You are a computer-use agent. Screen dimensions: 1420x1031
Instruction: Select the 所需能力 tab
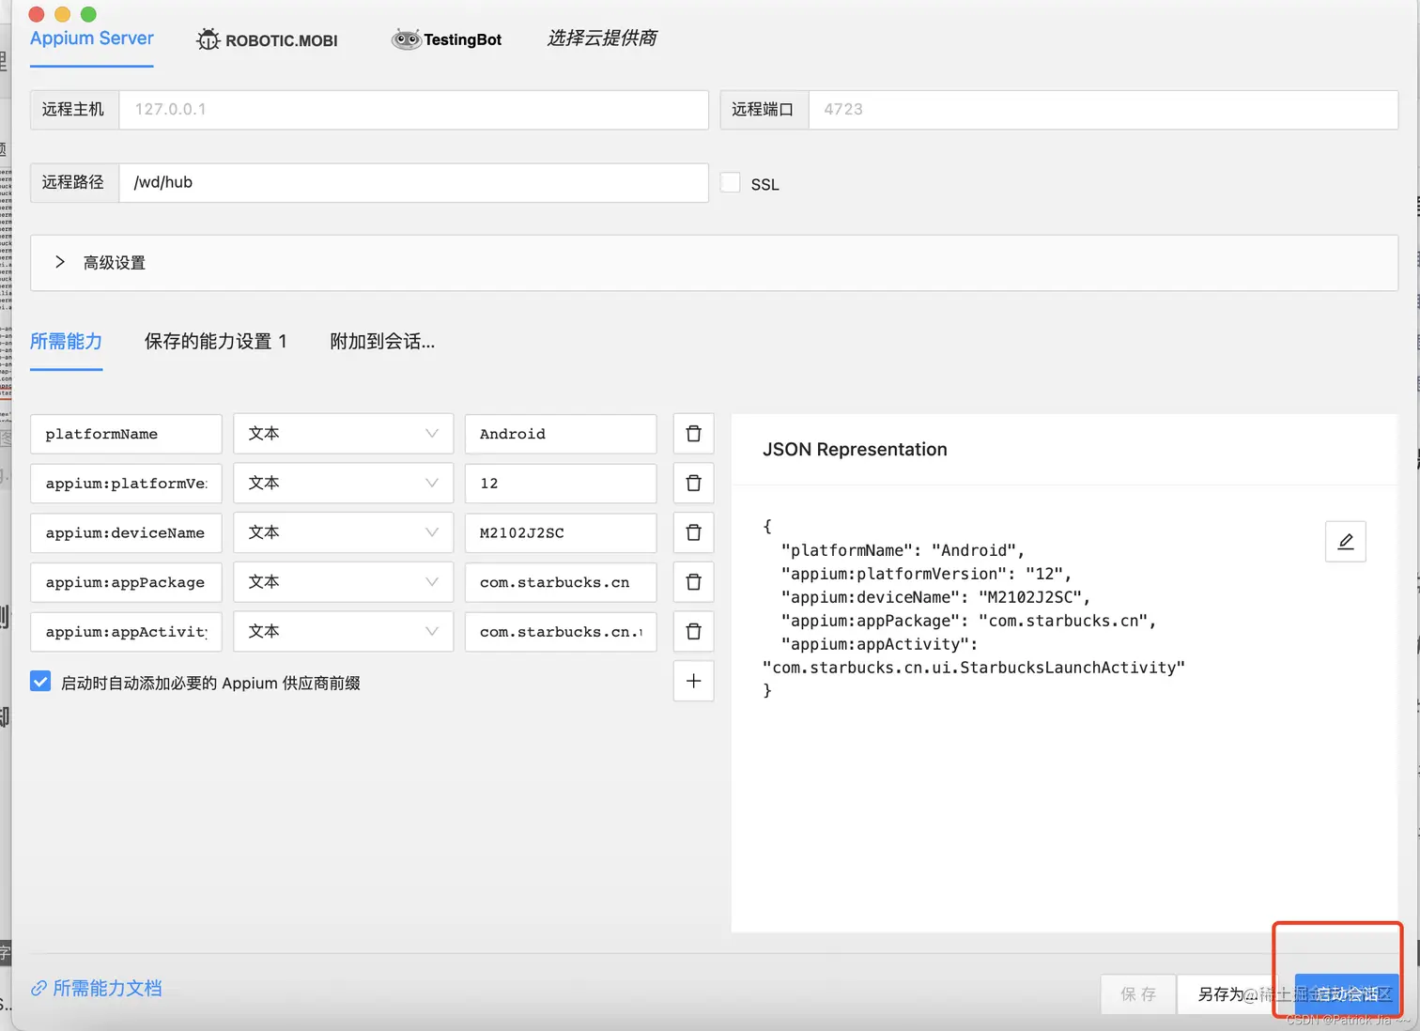(66, 341)
